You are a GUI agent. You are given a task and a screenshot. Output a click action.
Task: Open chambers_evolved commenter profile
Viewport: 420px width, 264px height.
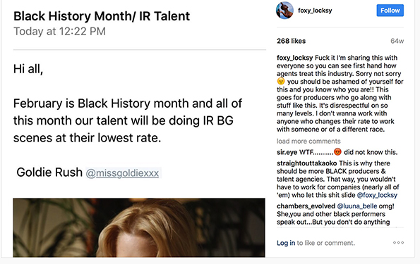click(x=306, y=206)
